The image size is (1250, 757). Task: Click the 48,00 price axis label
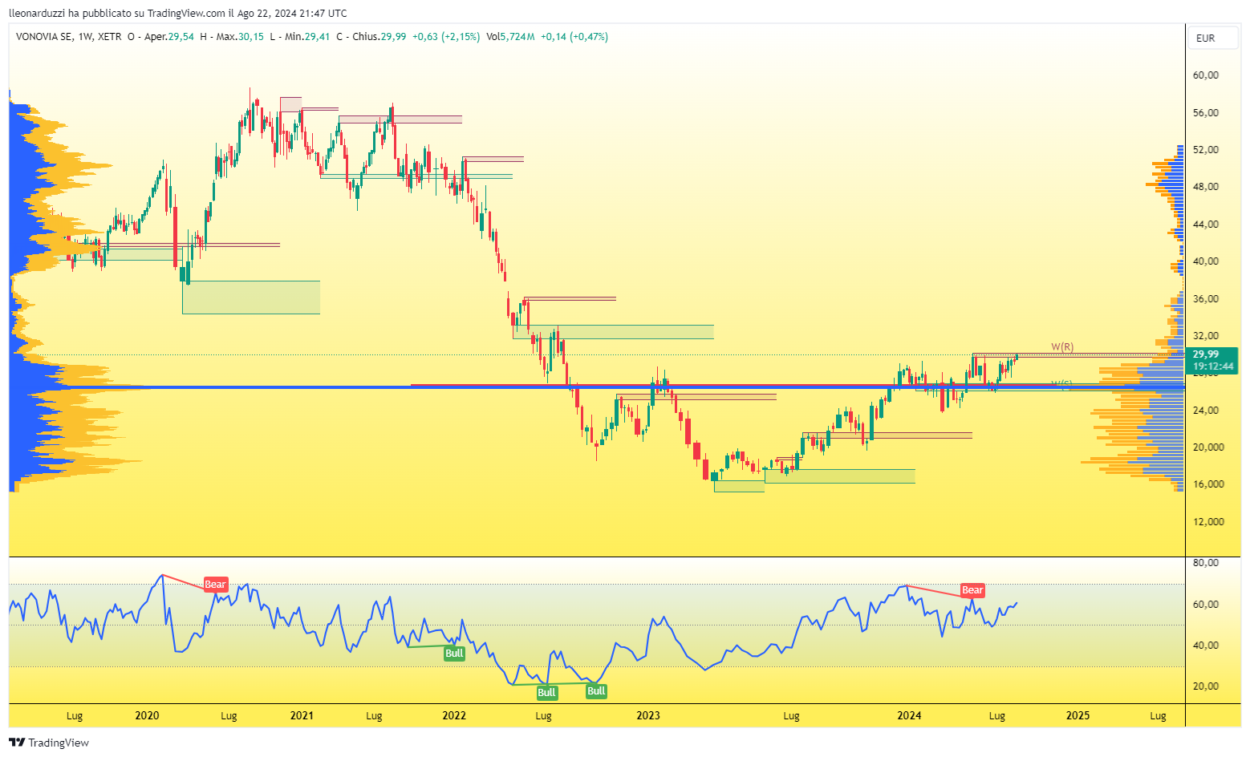tap(1206, 187)
